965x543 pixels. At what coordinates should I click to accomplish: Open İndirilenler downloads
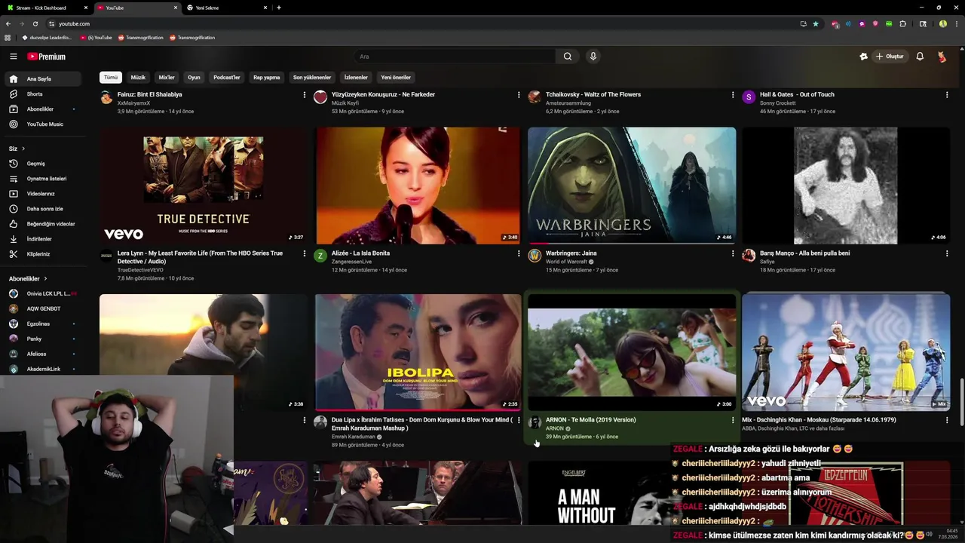point(42,239)
